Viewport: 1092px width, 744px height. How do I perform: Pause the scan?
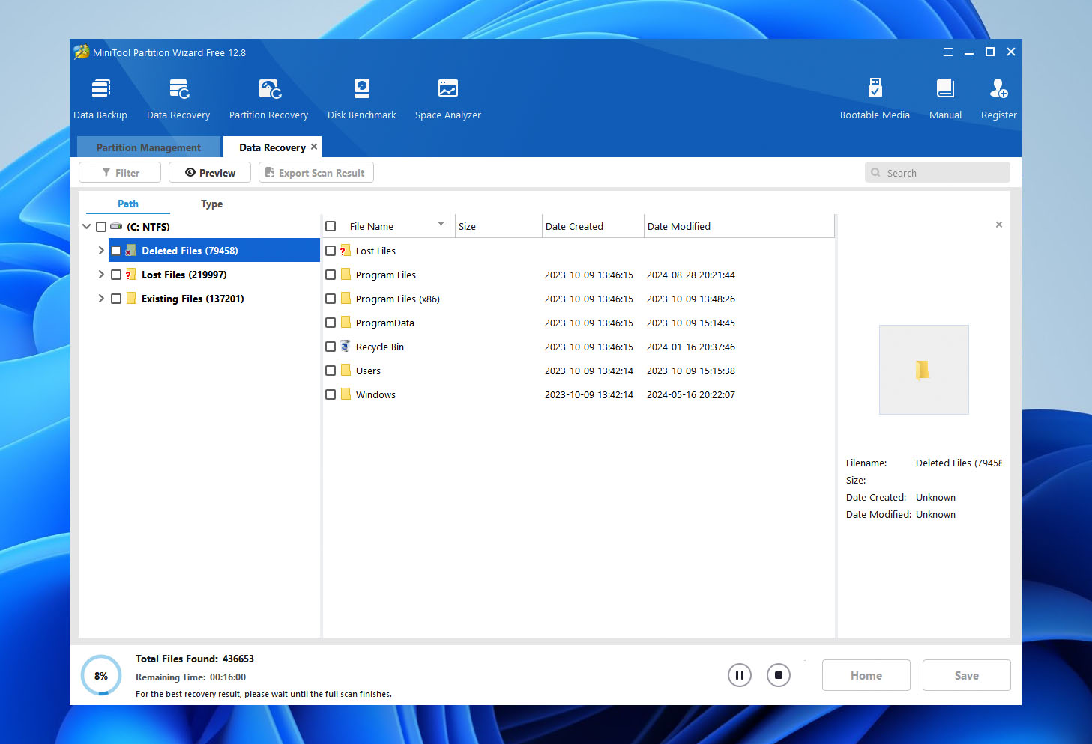coord(739,675)
